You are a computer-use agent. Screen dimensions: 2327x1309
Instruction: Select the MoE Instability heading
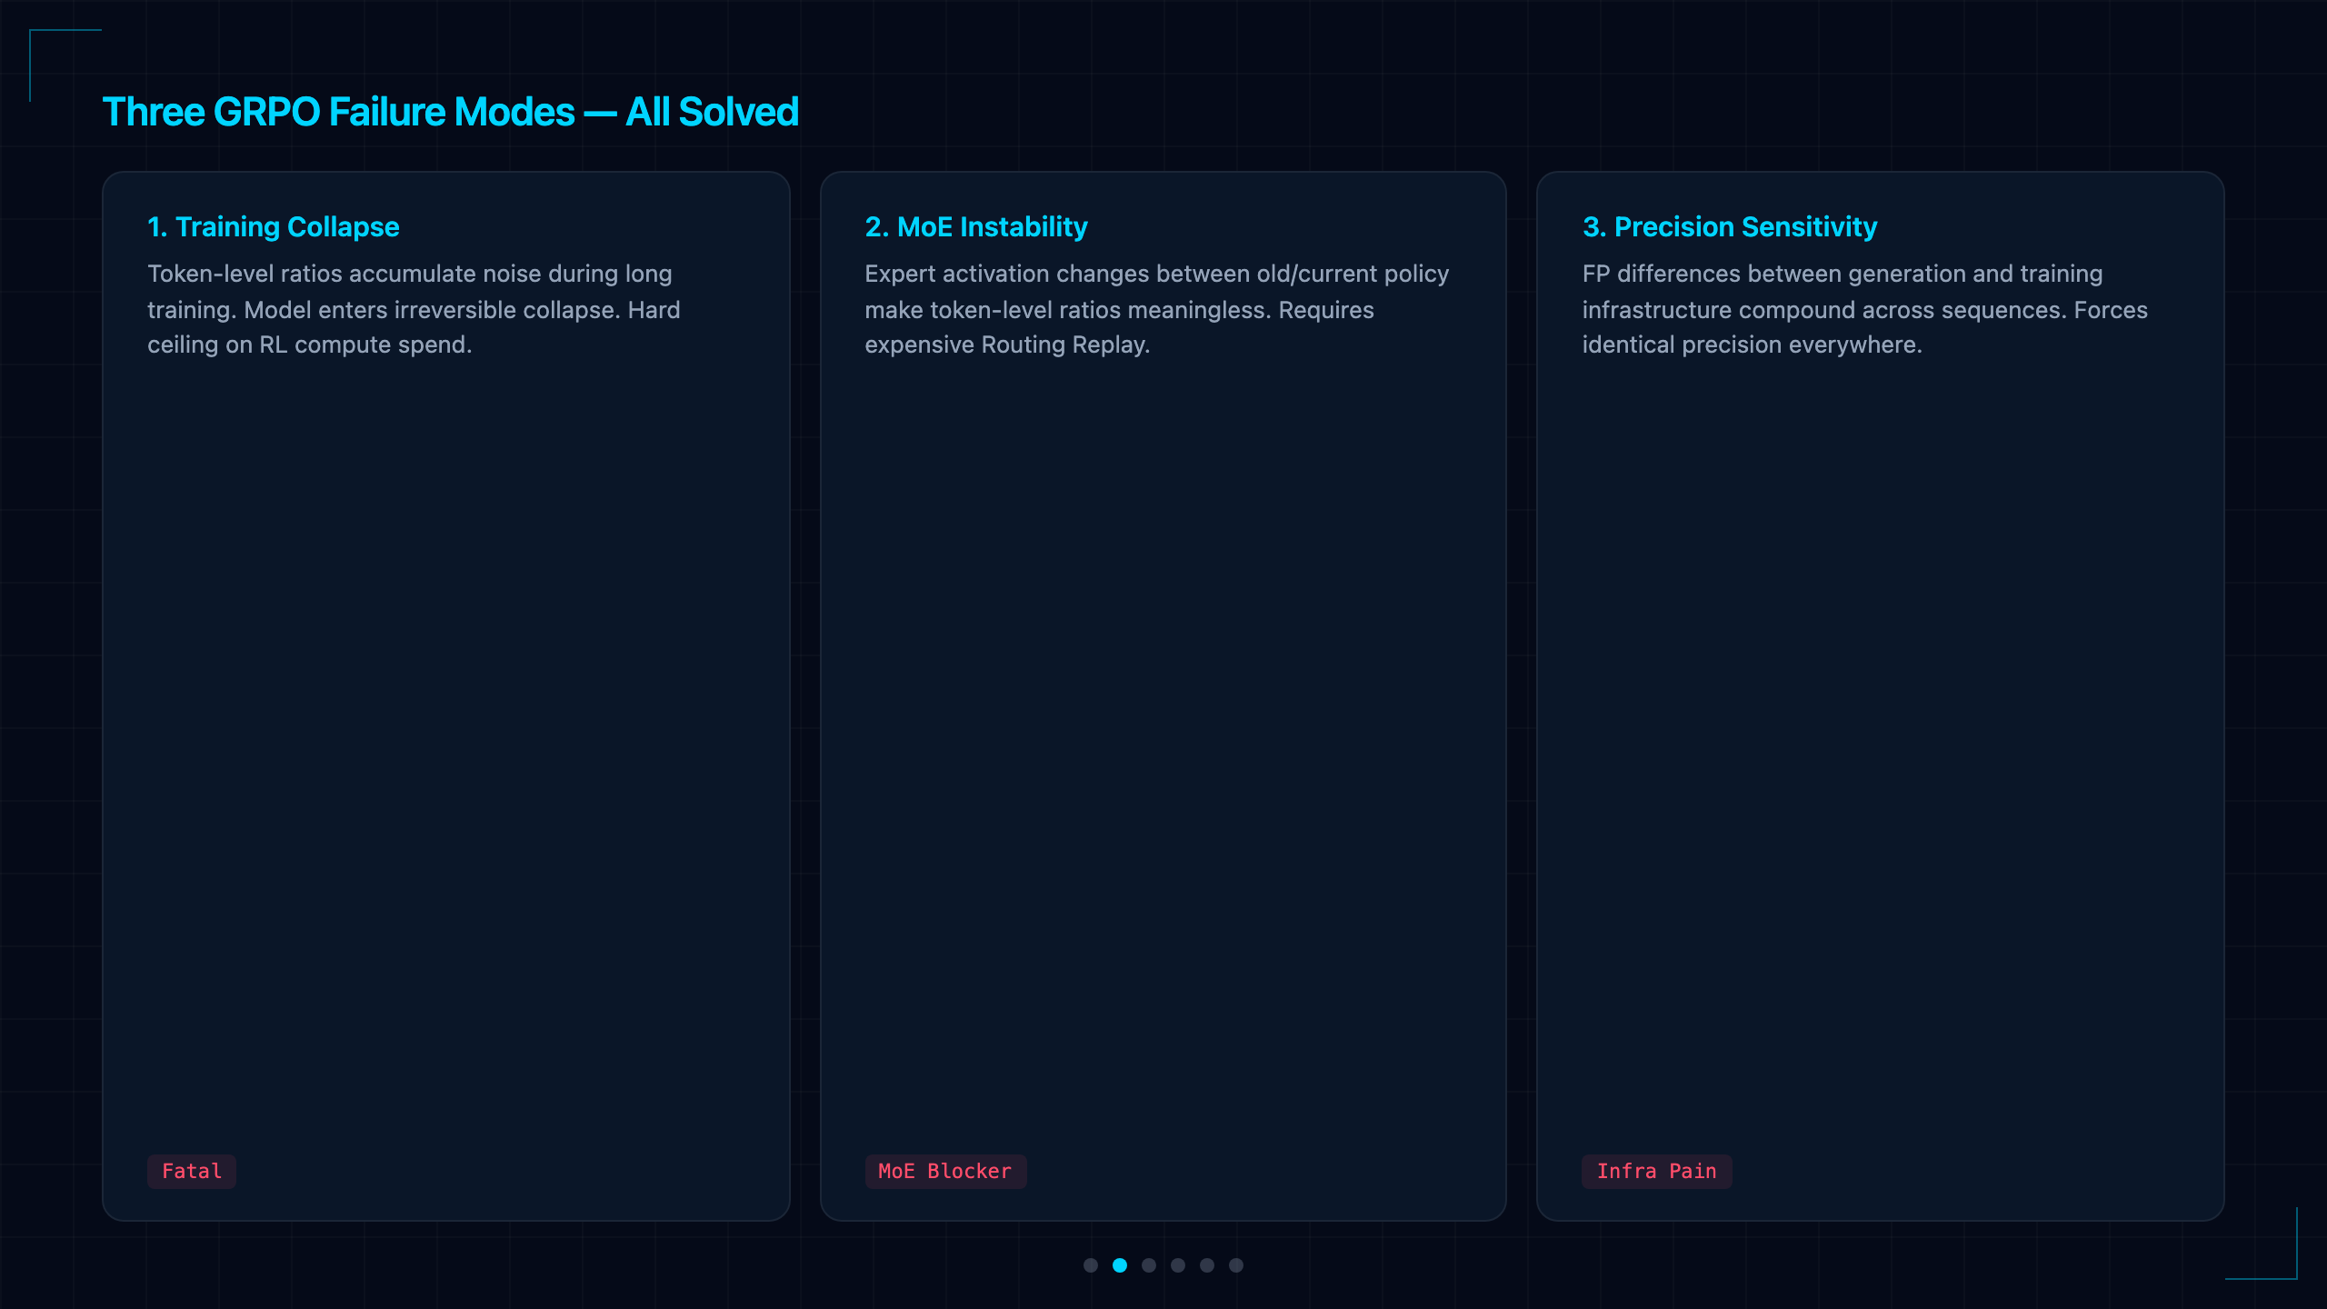point(976,226)
